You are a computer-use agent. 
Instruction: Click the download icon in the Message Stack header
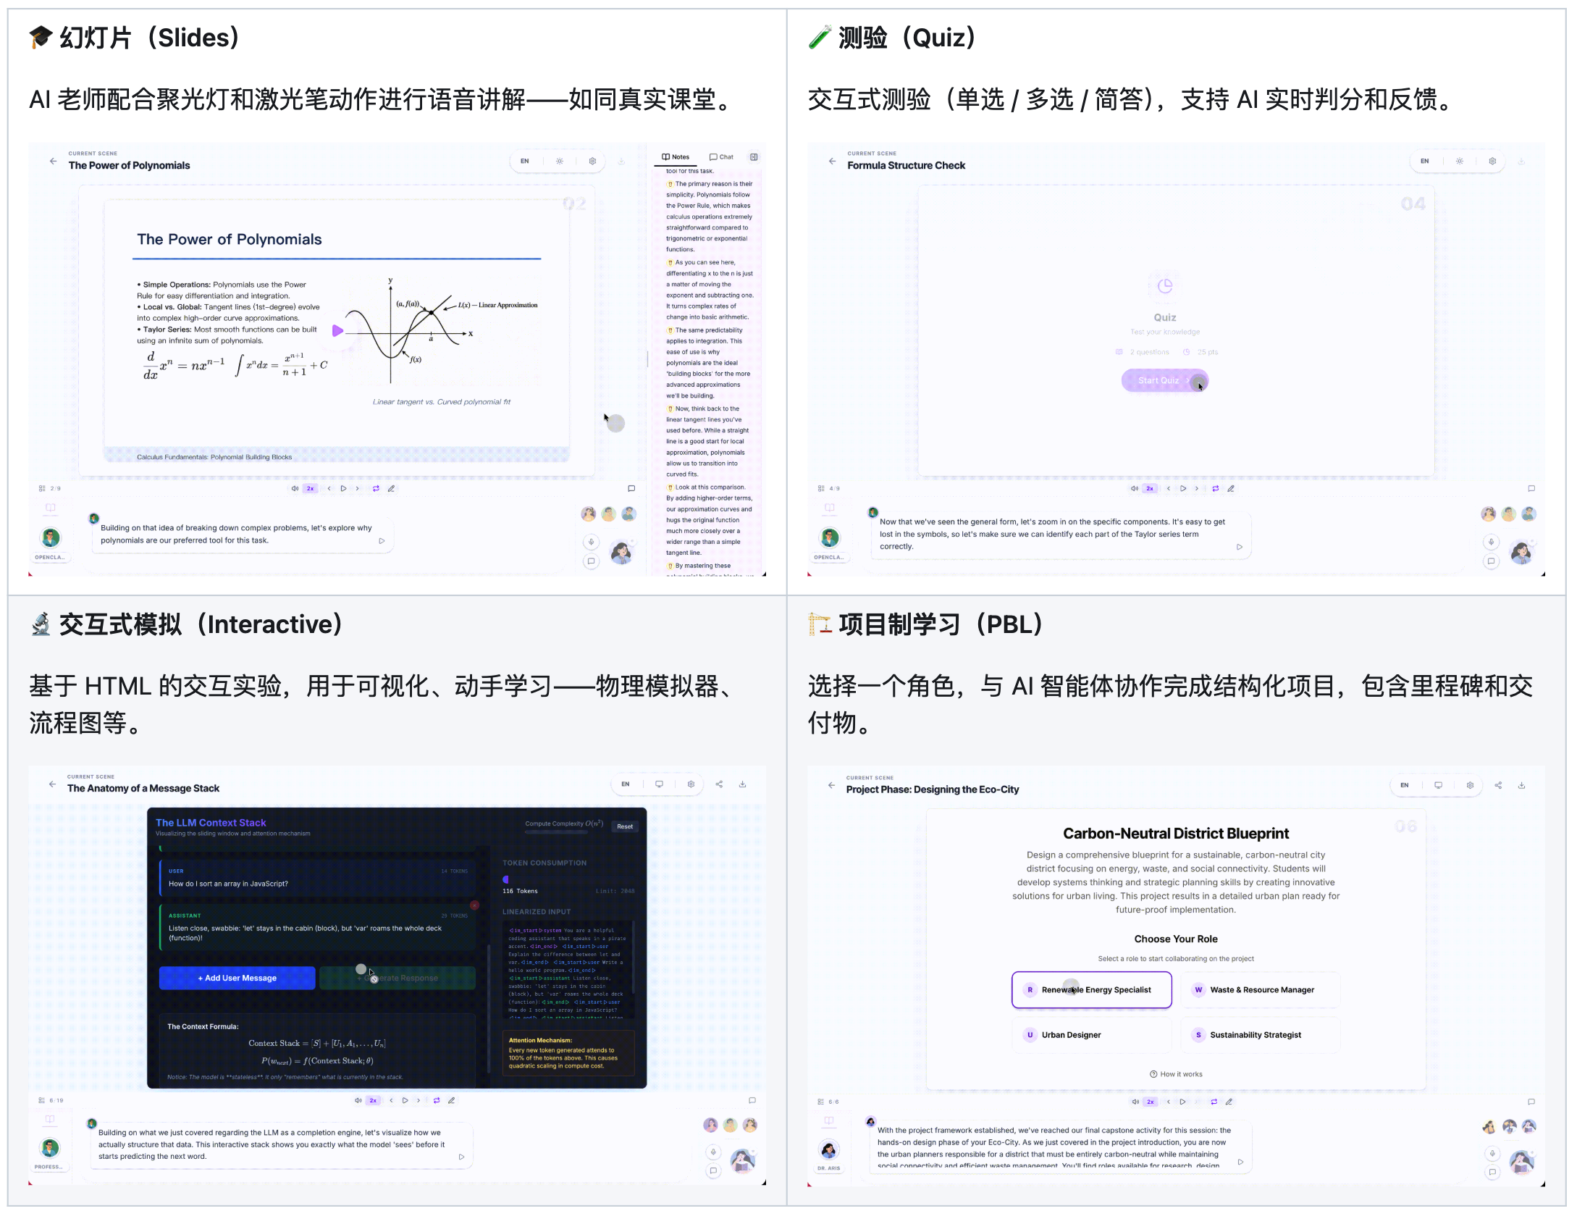point(742,784)
